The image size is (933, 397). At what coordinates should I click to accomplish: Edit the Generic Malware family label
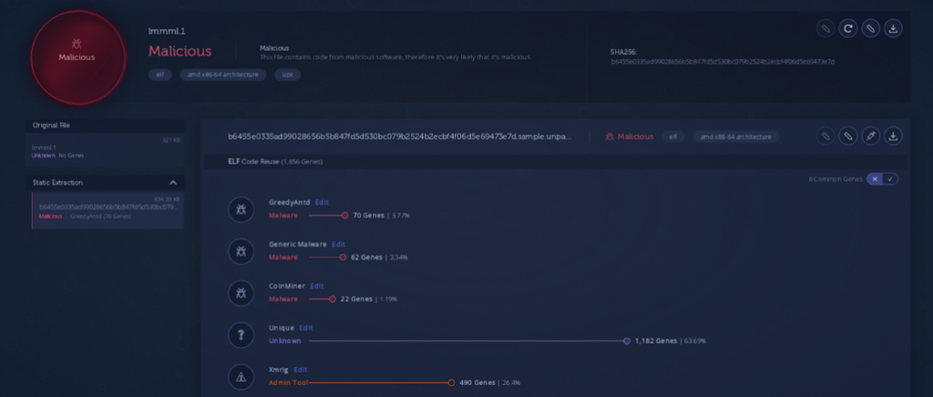(339, 244)
